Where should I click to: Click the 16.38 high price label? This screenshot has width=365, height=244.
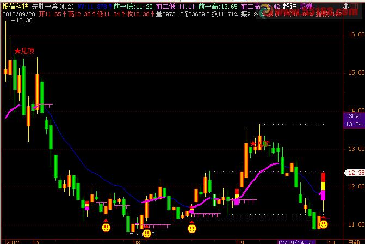point(24,21)
